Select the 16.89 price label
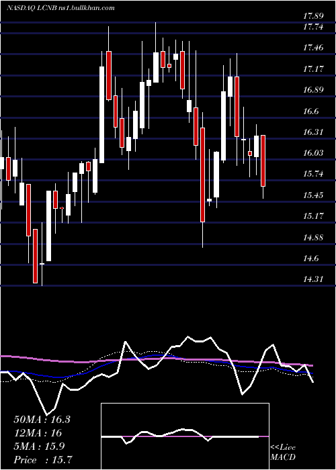336x470 pixels. [312, 89]
